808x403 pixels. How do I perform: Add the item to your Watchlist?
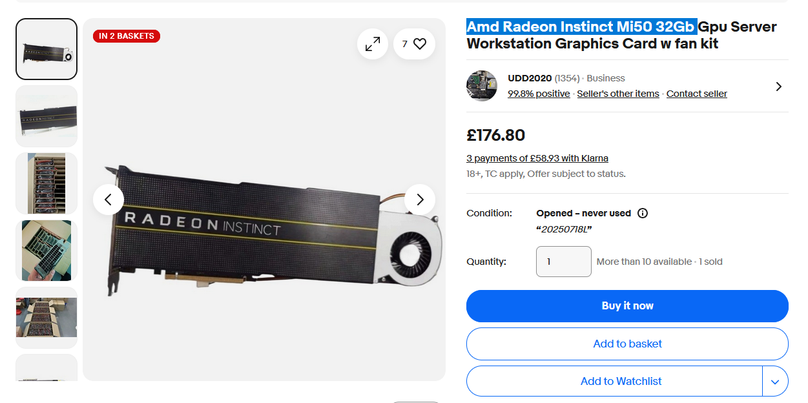point(621,381)
